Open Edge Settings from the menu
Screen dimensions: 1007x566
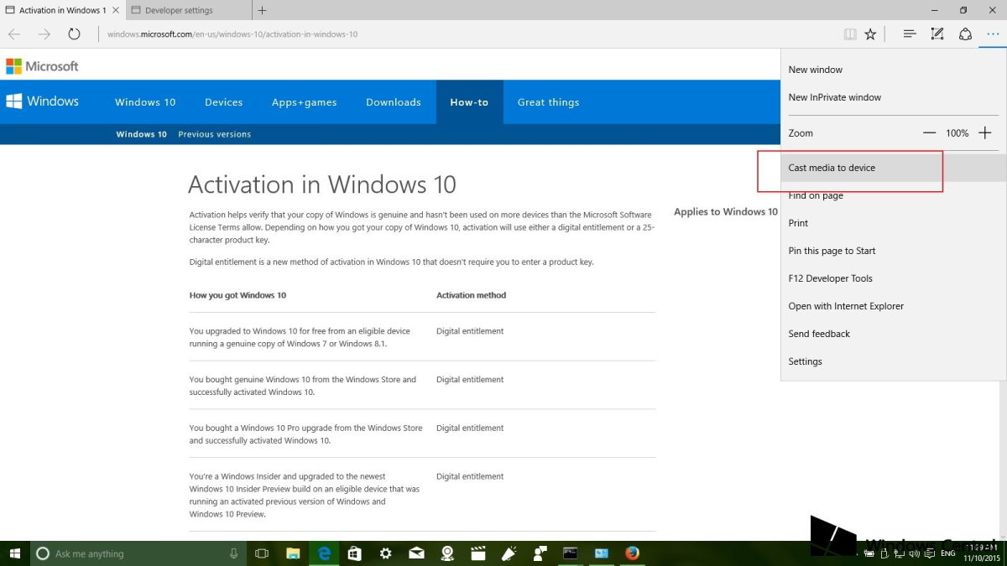pos(805,361)
